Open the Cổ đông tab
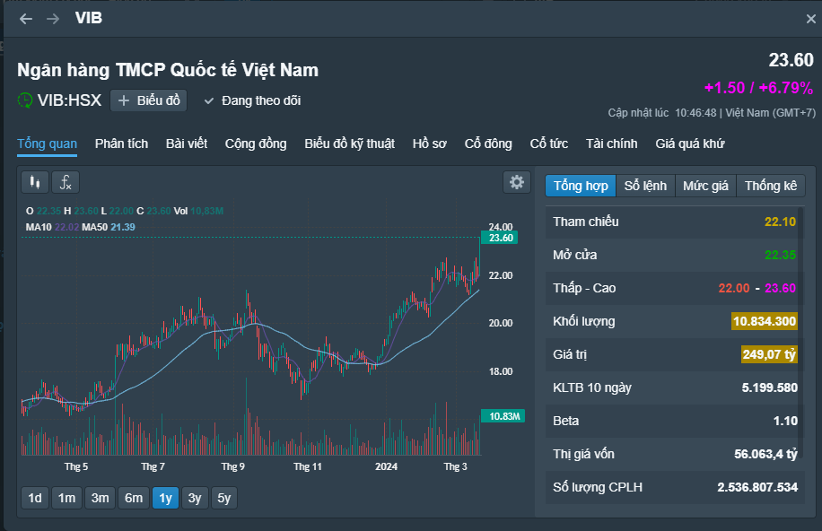This screenshot has height=531, width=822. [488, 144]
